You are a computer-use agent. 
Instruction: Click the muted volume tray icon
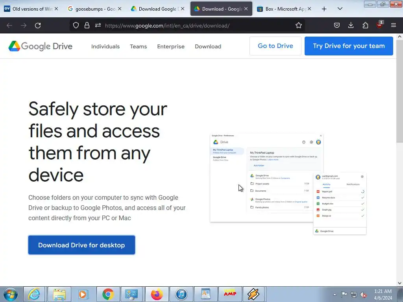(363, 295)
